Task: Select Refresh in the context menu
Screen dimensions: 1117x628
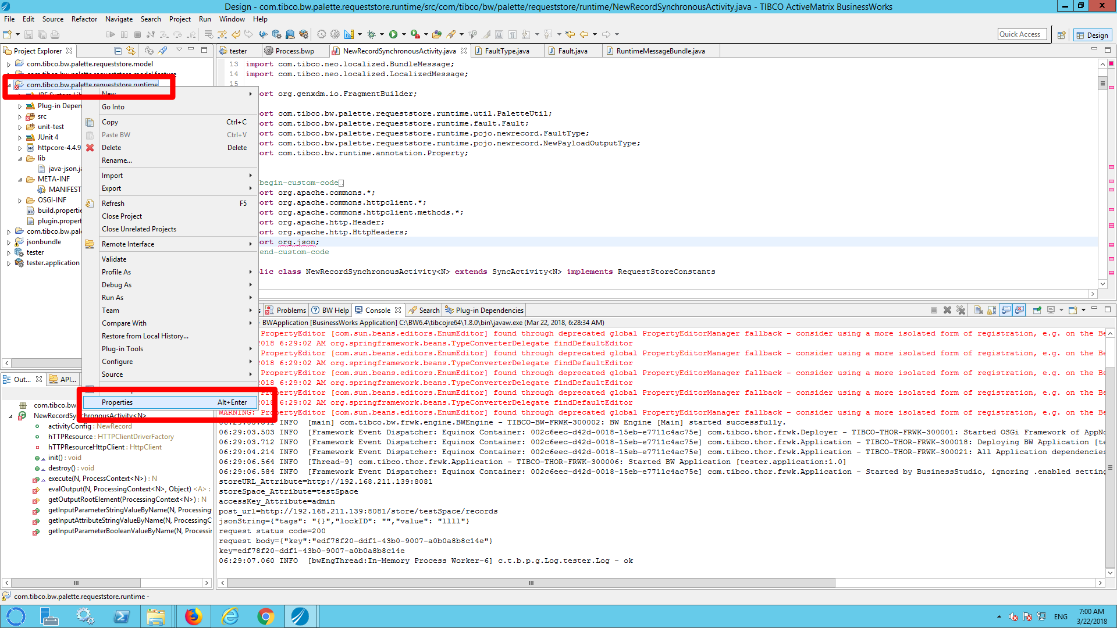Action: [x=170, y=204]
